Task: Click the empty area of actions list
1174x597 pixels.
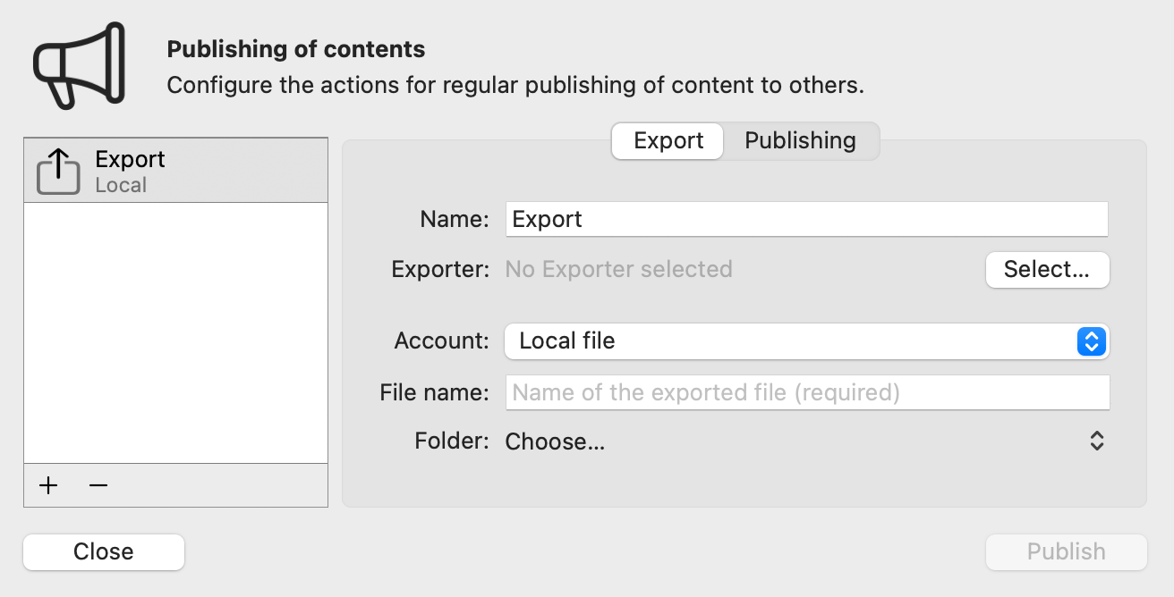Action: click(175, 331)
